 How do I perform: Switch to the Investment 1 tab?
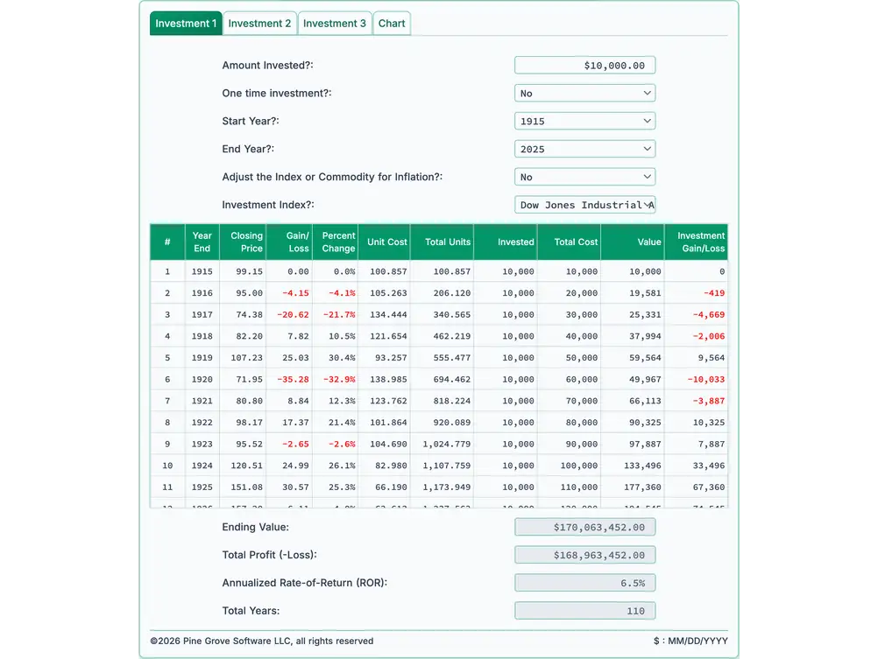tap(186, 24)
